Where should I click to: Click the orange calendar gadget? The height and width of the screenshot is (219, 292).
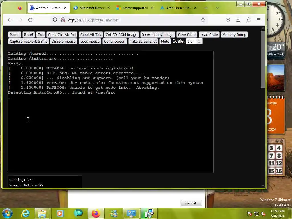coord(276,115)
